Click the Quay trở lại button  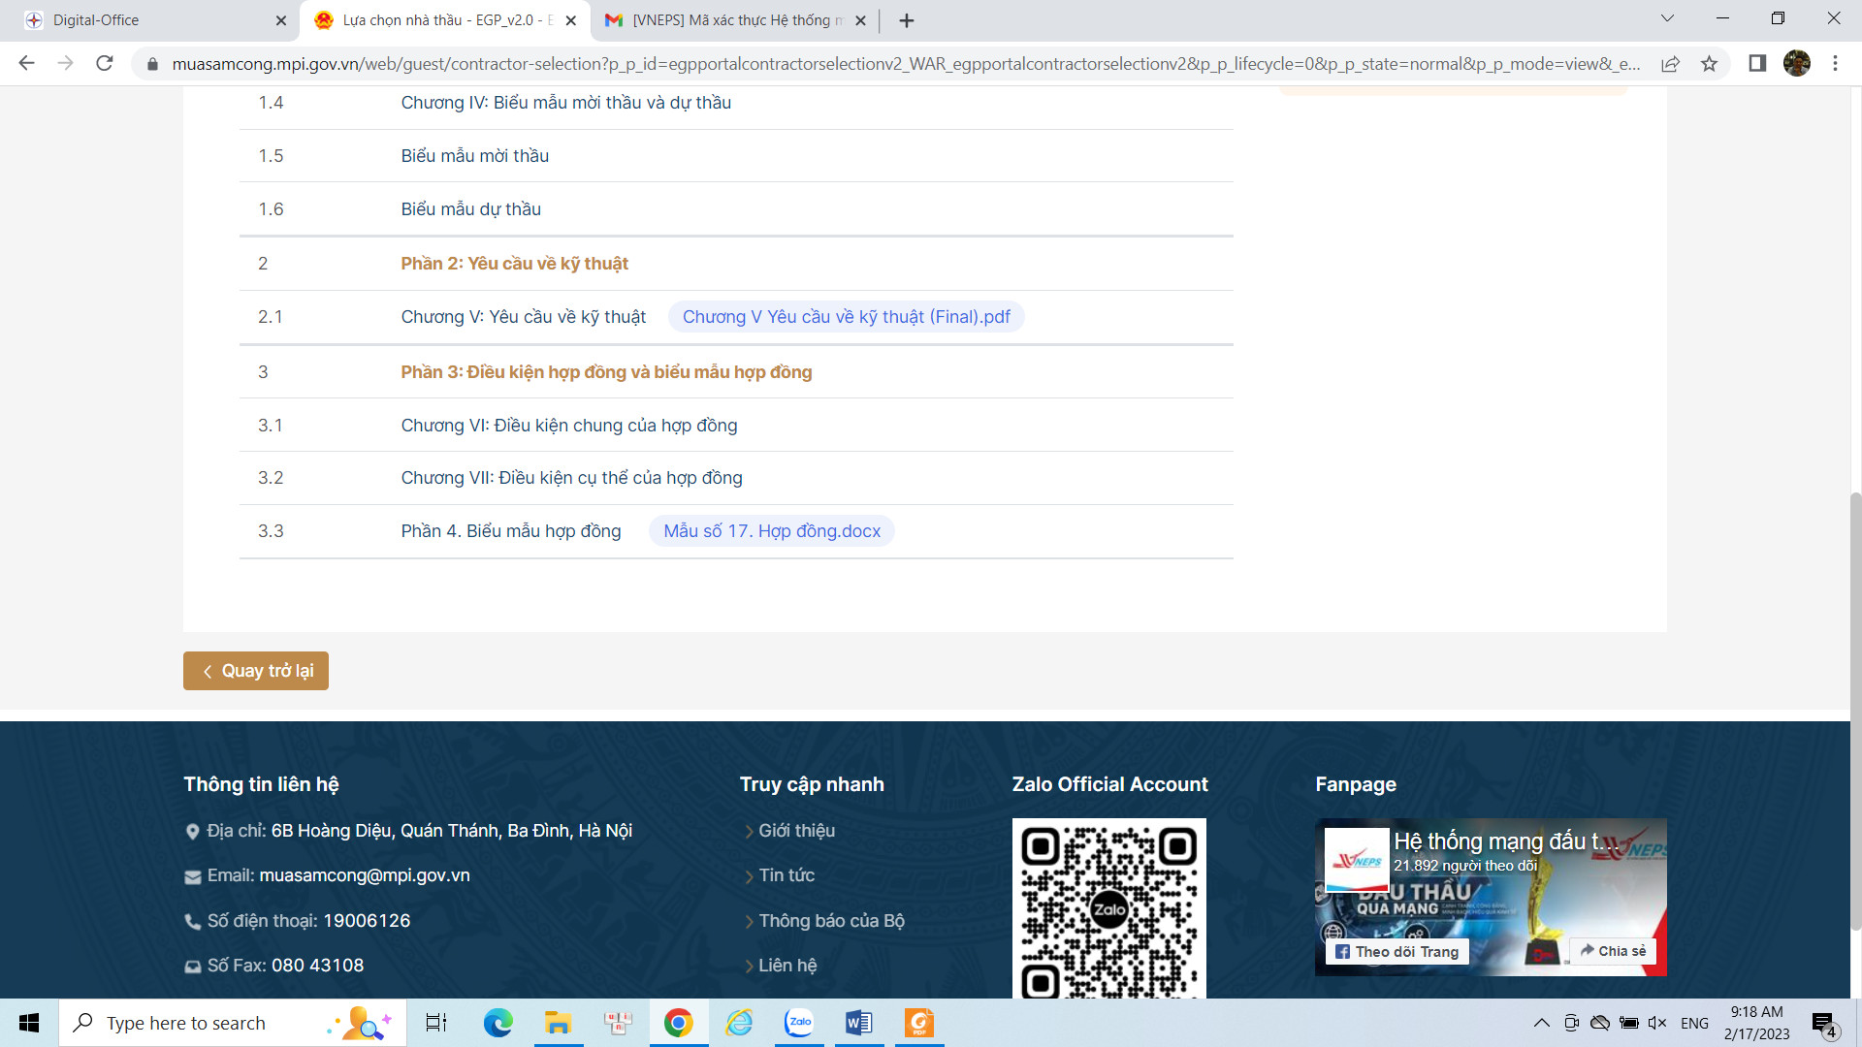point(256,671)
